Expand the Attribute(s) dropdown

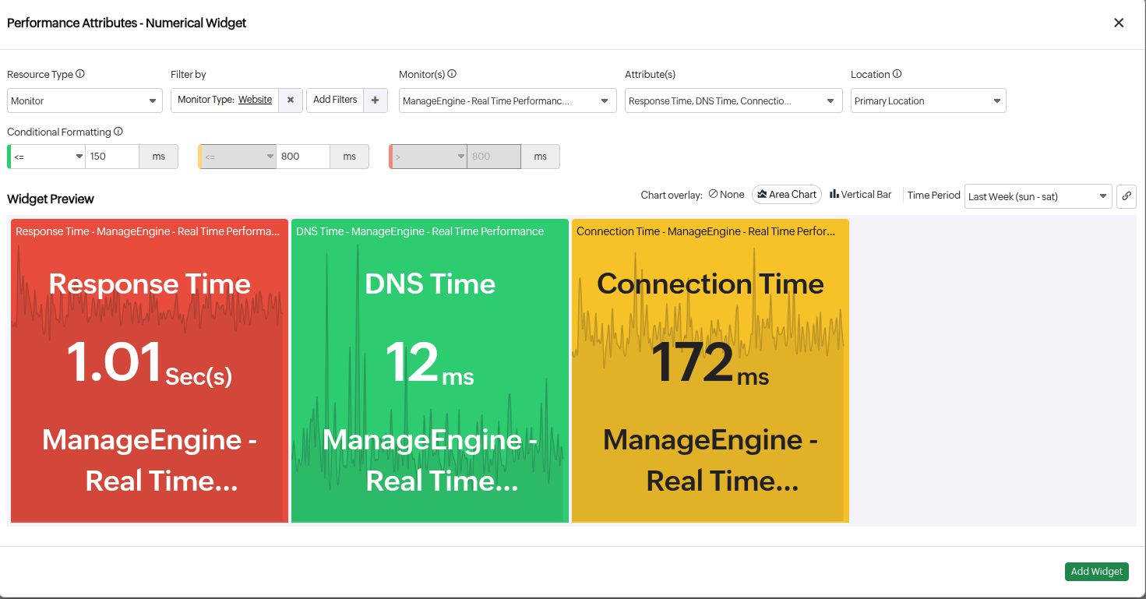(x=733, y=101)
